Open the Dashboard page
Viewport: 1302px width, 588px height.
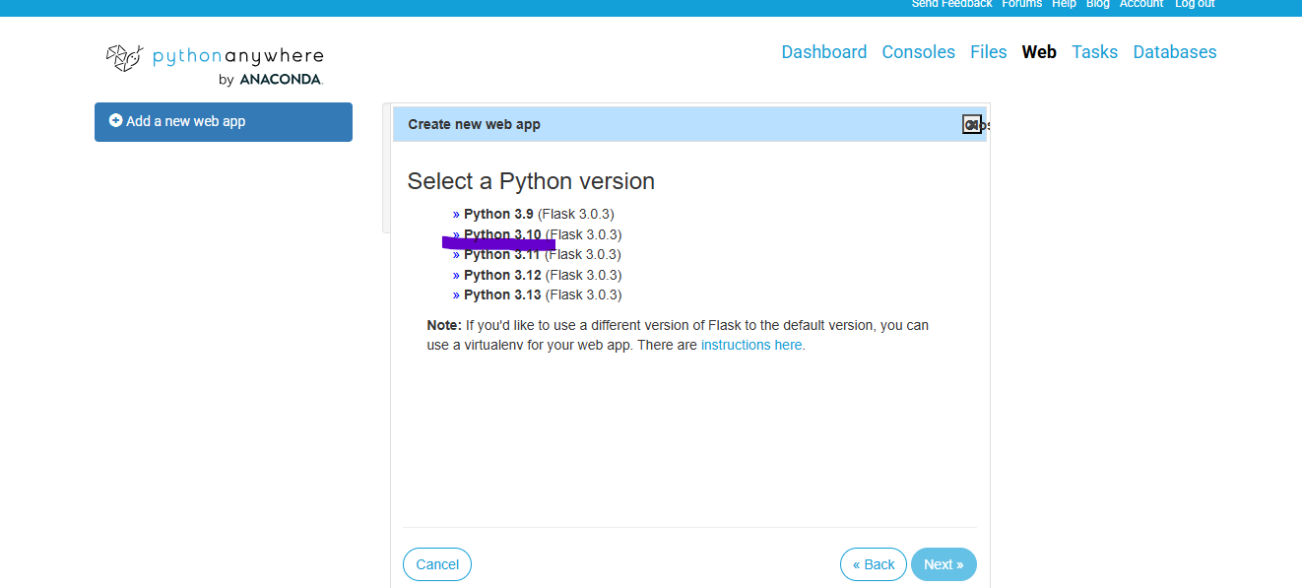(x=824, y=52)
